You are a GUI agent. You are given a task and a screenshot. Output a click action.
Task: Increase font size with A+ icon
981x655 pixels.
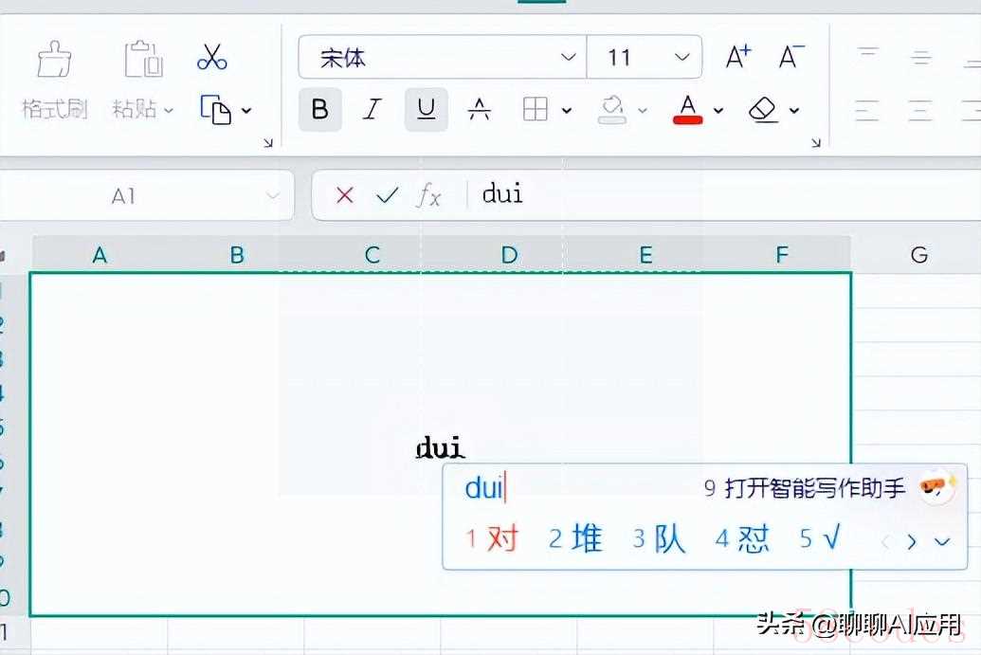(x=737, y=58)
